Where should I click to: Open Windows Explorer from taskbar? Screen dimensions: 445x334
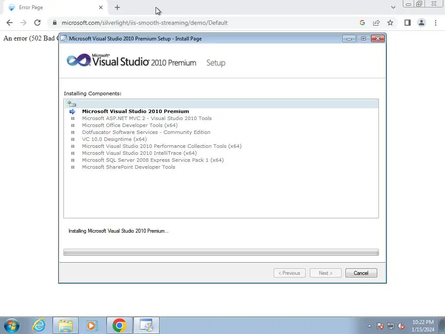point(66,325)
